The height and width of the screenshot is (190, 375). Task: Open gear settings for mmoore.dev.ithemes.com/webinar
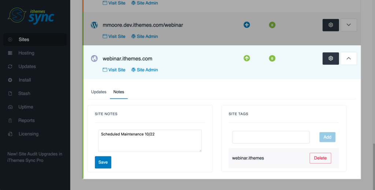[331, 25]
